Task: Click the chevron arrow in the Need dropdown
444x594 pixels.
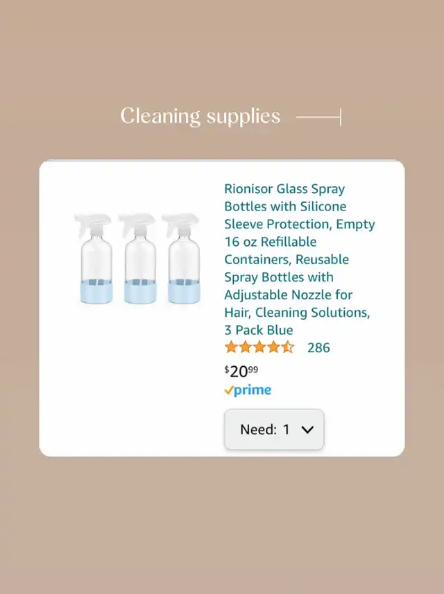Action: (x=307, y=429)
